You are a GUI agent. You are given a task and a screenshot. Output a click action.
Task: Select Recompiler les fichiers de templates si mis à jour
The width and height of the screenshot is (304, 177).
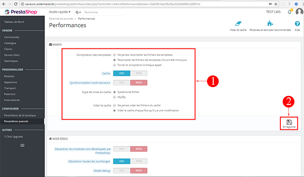[x=114, y=60]
